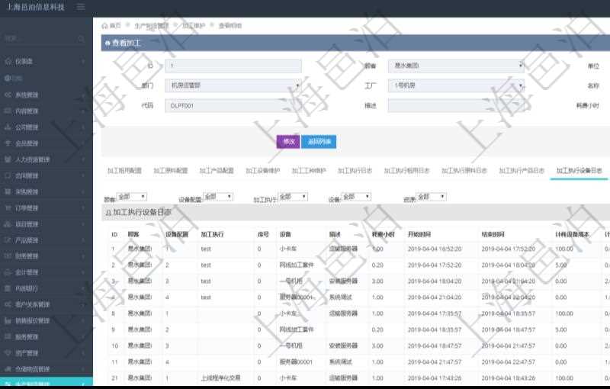Switch to 加工执行产品日志 tab

pos(522,171)
